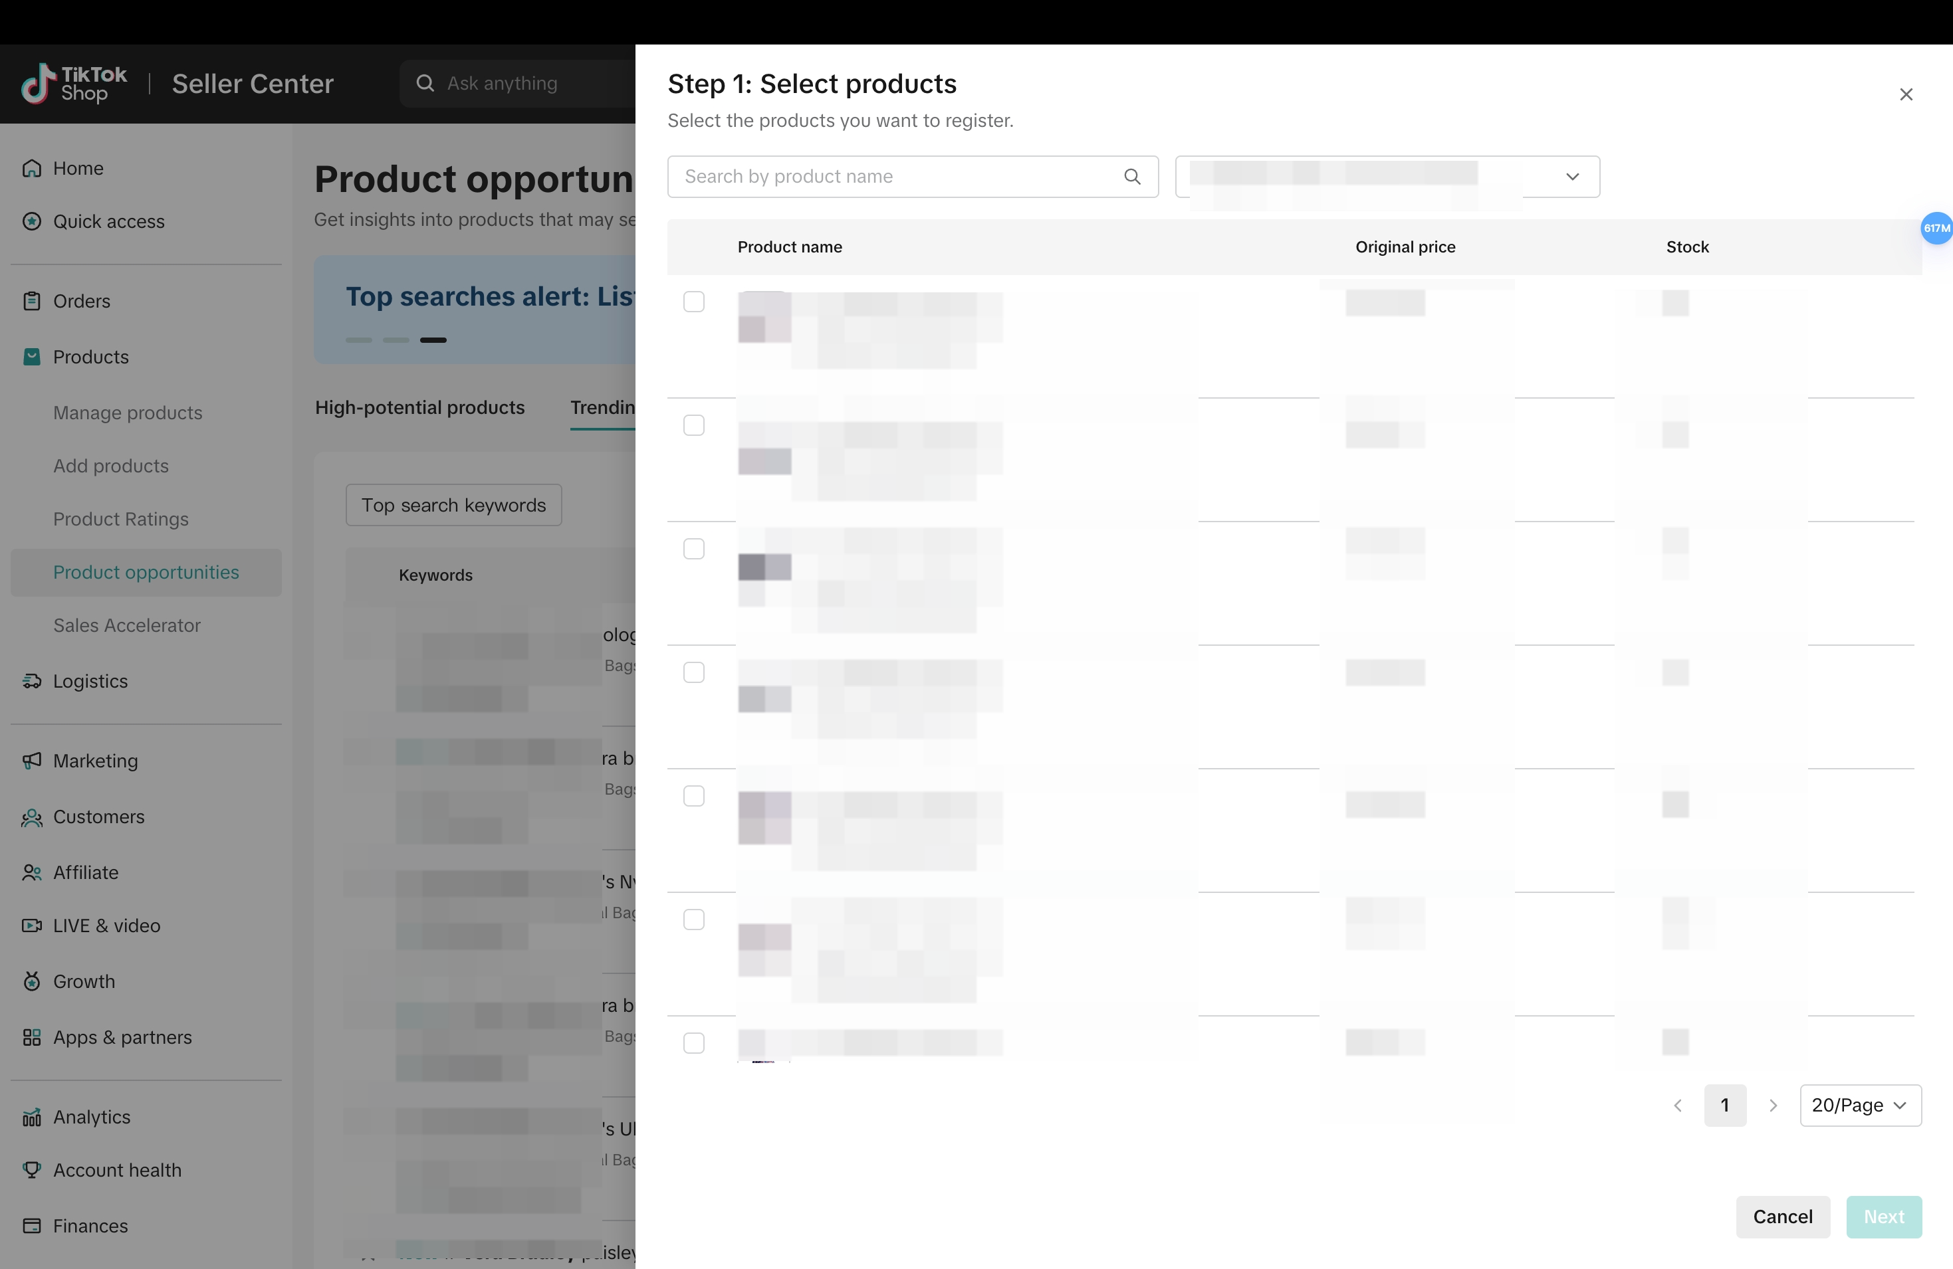The height and width of the screenshot is (1269, 1953).
Task: Click the blue 617M badge
Action: [1936, 228]
